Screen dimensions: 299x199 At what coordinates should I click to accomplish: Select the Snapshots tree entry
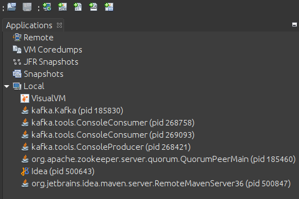pyautogui.click(x=44, y=74)
